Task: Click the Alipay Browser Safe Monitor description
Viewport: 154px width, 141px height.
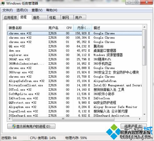Action: coord(115,107)
